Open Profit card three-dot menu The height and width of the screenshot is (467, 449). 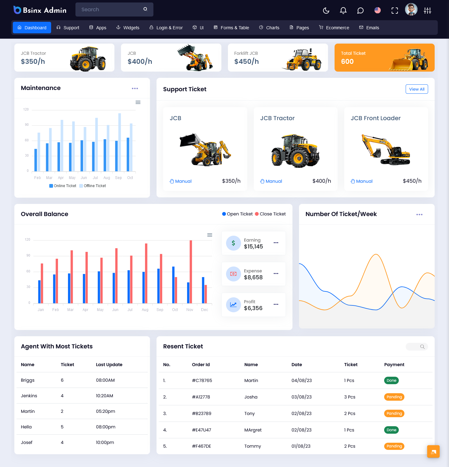tap(276, 304)
